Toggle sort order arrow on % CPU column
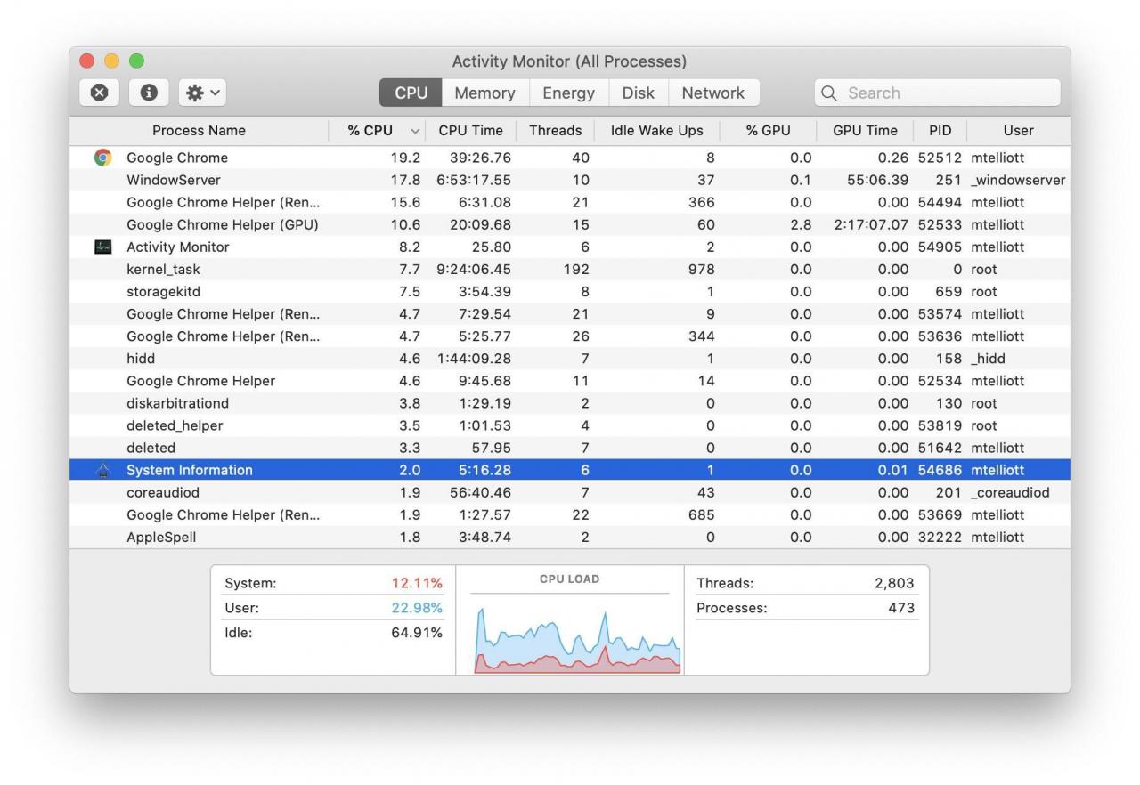 (415, 131)
